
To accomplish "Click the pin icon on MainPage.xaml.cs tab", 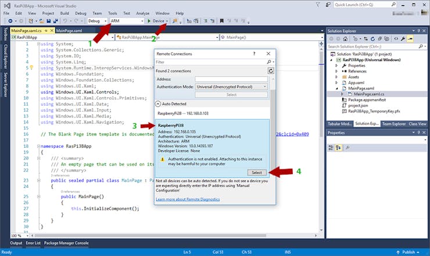I will 46,30.
